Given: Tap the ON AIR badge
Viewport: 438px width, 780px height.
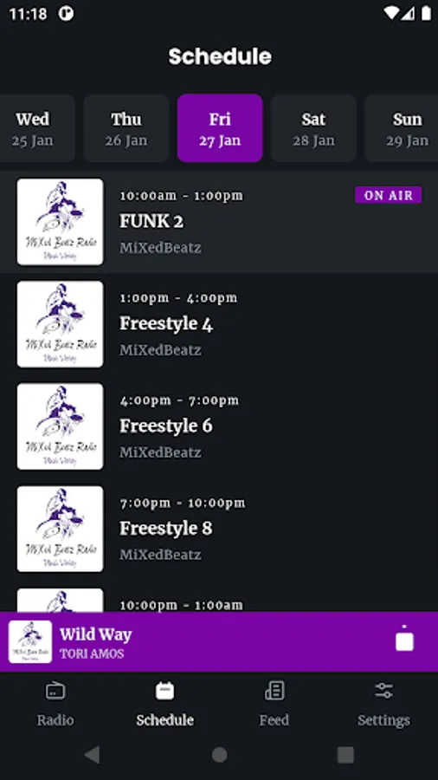Looking at the screenshot, I should pos(389,195).
